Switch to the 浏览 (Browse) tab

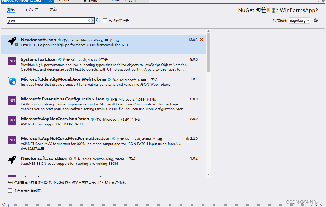click(x=11, y=10)
